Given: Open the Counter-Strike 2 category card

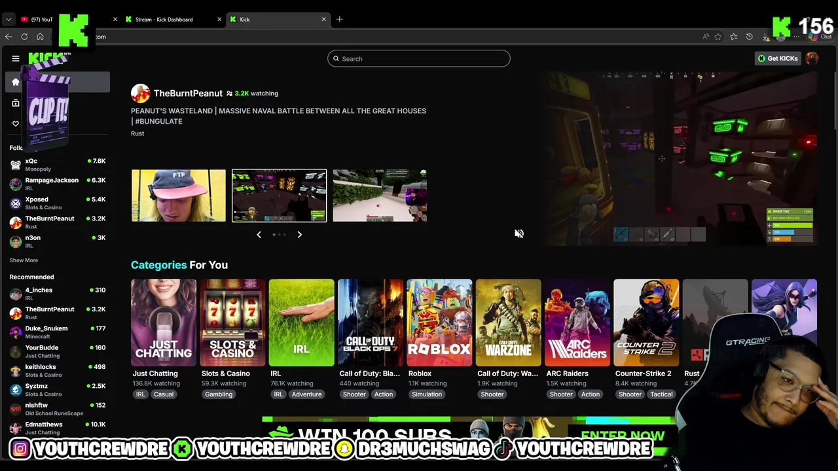Looking at the screenshot, I should [x=646, y=323].
